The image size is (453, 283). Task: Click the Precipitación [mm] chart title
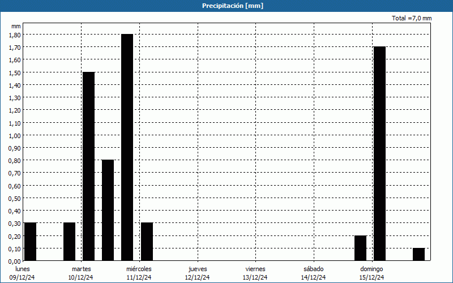pos(233,6)
